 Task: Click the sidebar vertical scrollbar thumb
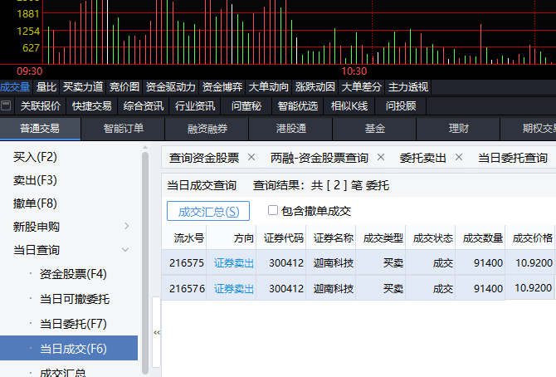pyautogui.click(x=145, y=262)
